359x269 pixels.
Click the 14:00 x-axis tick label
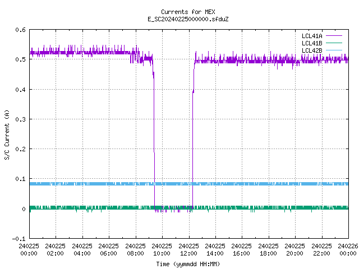[x=215, y=253]
